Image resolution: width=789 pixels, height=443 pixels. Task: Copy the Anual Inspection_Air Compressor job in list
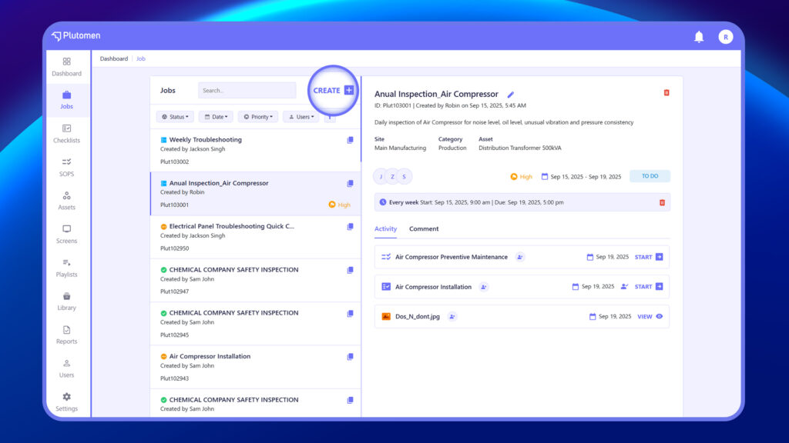351,183
